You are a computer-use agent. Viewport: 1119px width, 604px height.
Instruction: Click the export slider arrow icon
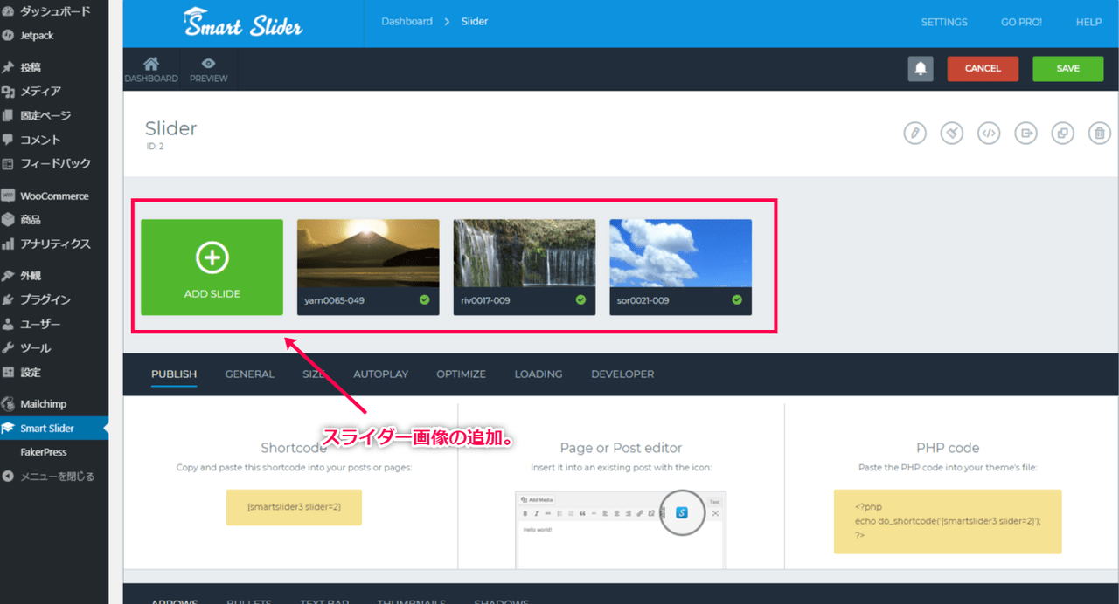click(1025, 134)
